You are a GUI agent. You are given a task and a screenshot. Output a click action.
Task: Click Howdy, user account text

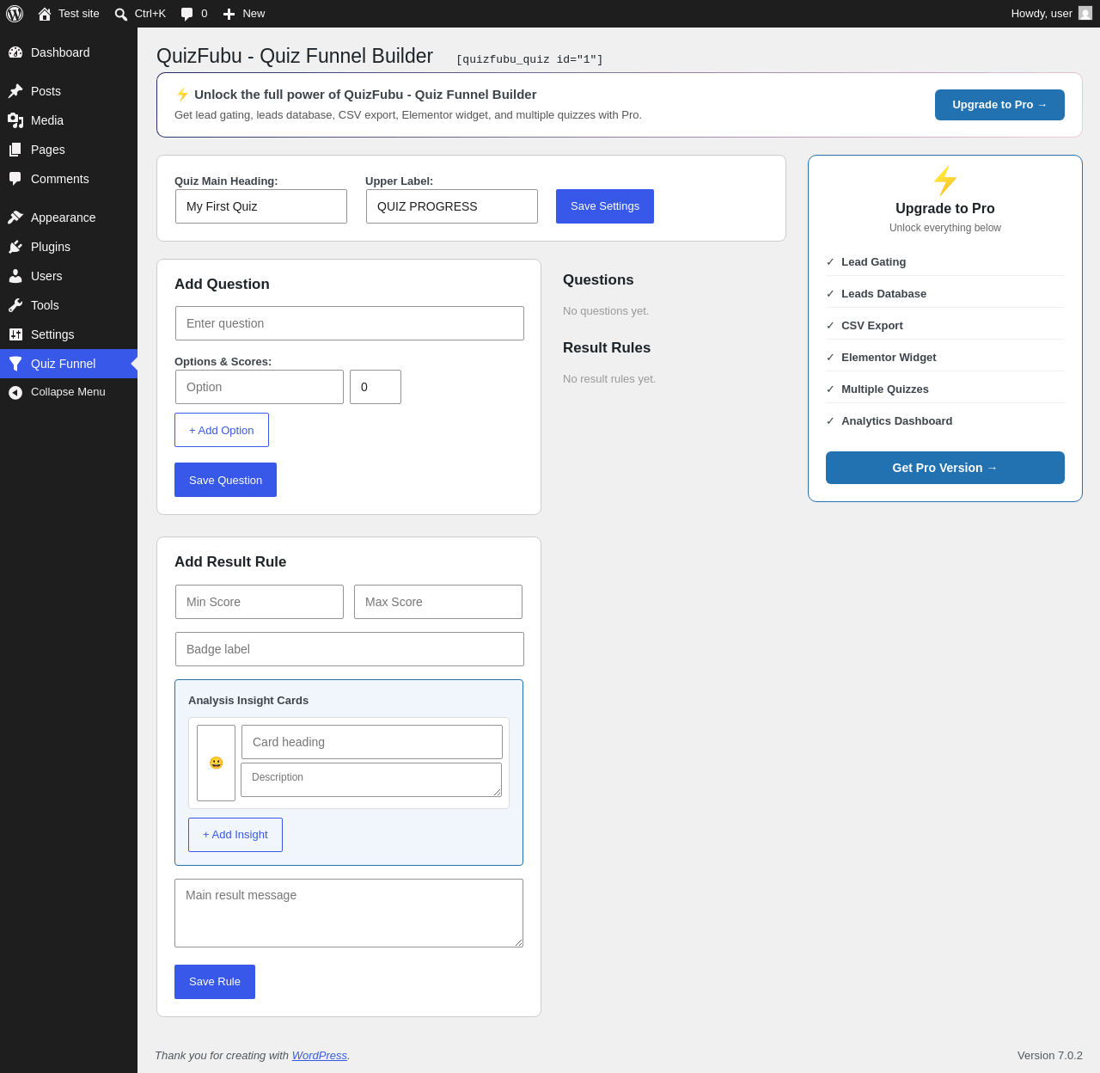pos(1042,14)
